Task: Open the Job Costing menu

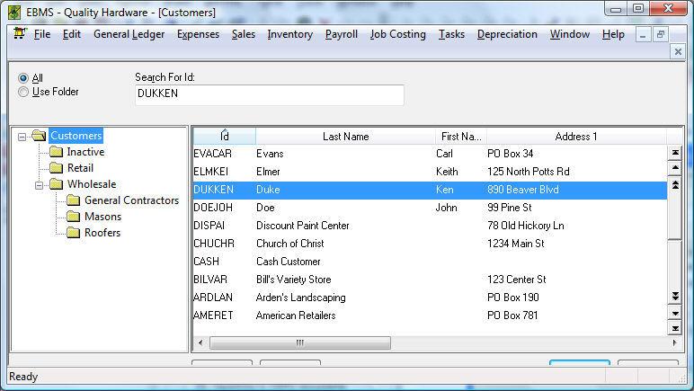Action: click(397, 34)
